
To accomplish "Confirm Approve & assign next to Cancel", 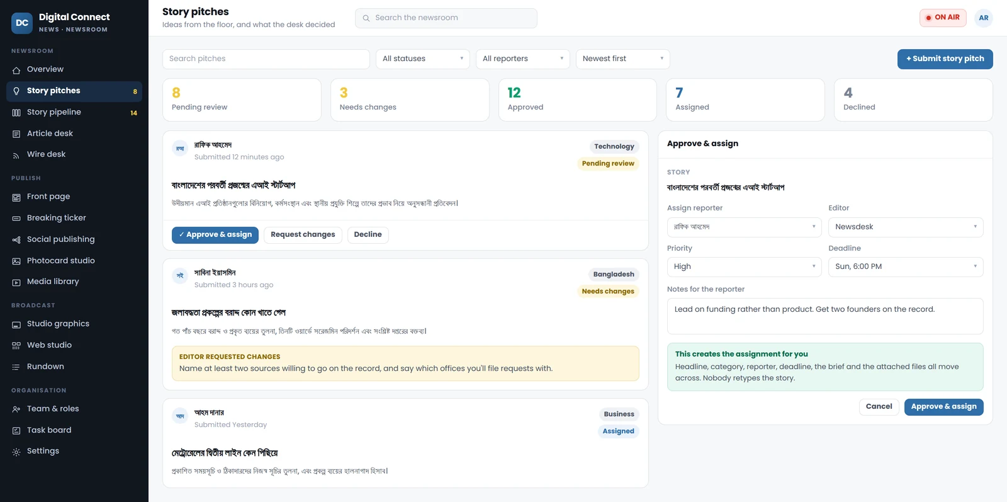I will 944,407.
